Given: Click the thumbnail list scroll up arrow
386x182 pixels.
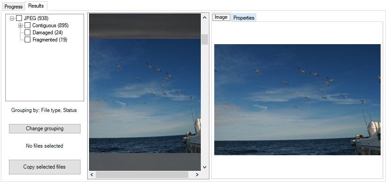Looking at the screenshot, I should point(204,18).
